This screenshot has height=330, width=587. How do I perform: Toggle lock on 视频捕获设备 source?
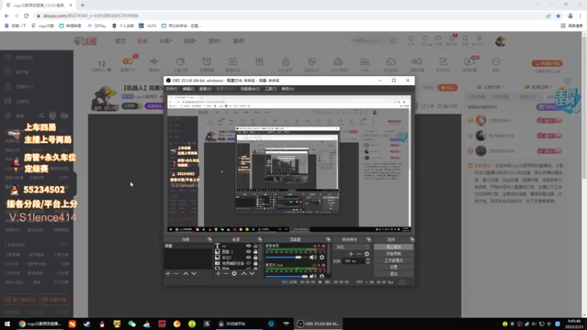tap(255, 263)
